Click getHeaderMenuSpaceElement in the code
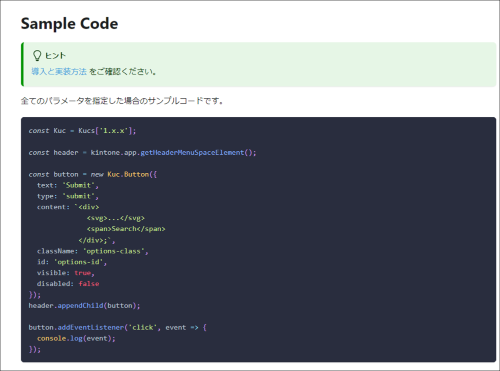The height and width of the screenshot is (371, 500). click(192, 152)
